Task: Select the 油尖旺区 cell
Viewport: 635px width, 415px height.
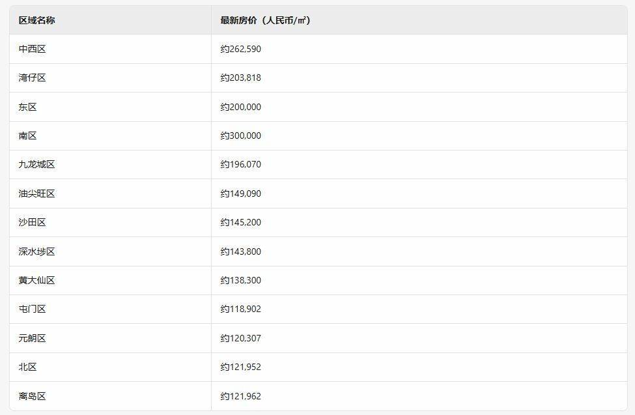Action: coord(37,193)
